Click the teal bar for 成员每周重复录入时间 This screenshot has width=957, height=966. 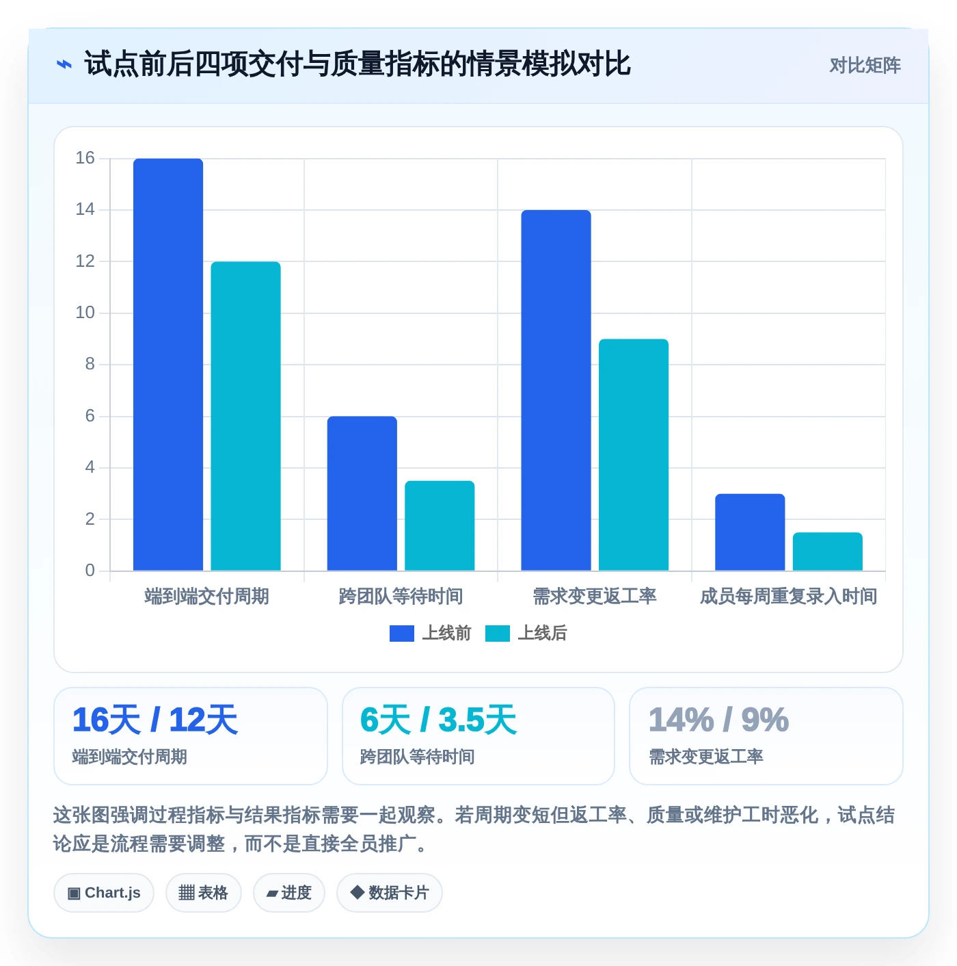pyautogui.click(x=828, y=551)
